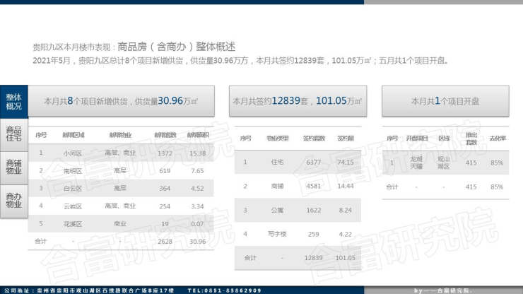Select 南明区 in the supply table
This screenshot has width=523, height=294.
pyautogui.click(x=73, y=171)
